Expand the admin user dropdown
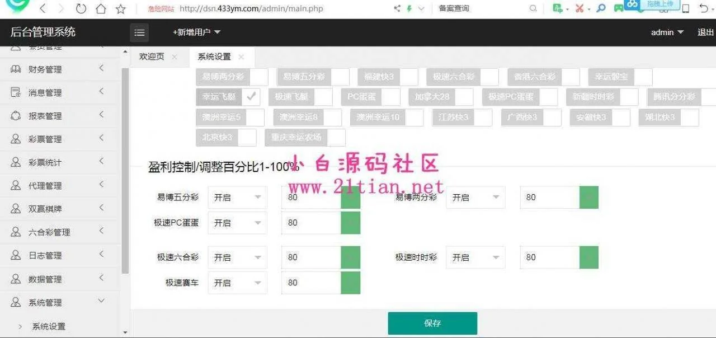 (x=667, y=32)
